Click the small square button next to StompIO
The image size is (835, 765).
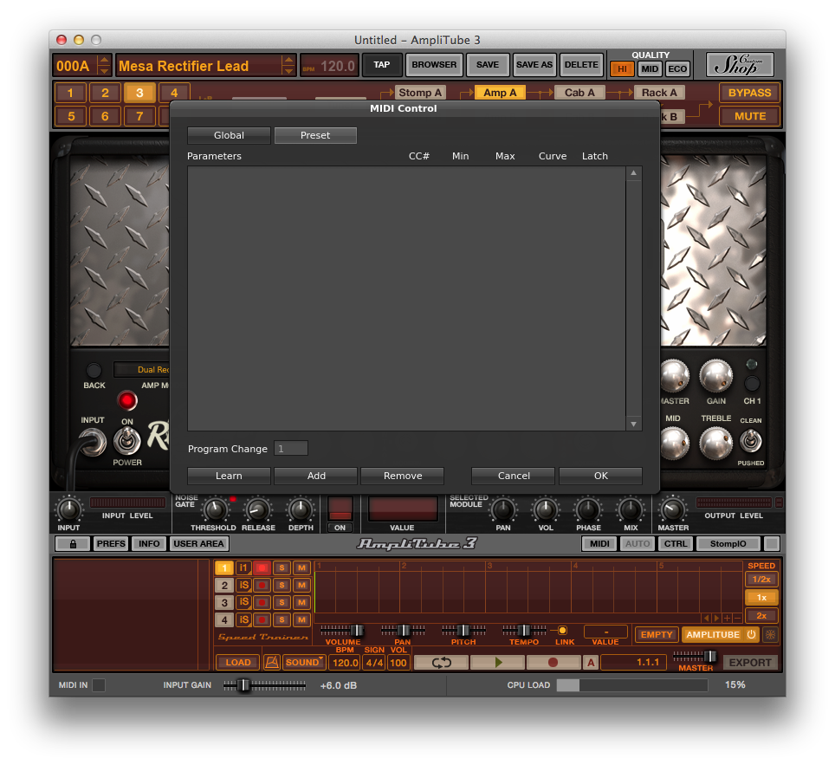pos(772,543)
